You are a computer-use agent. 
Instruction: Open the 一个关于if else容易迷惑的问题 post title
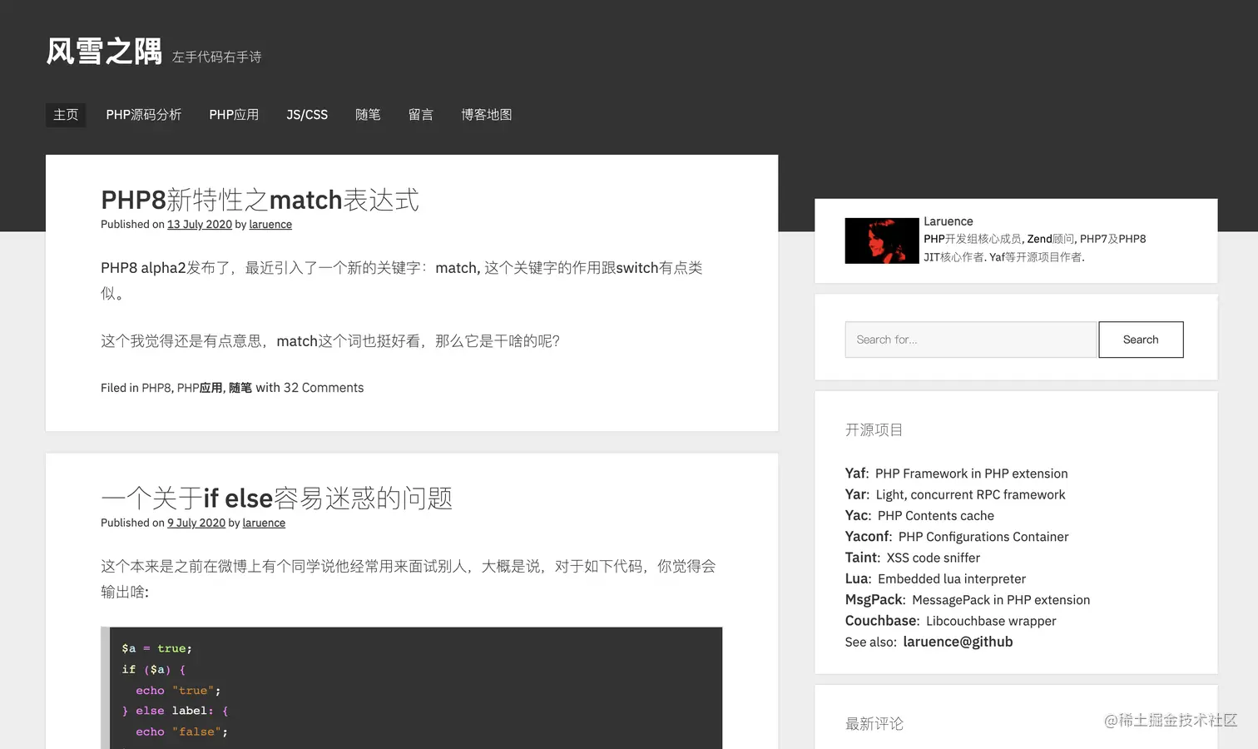click(276, 499)
